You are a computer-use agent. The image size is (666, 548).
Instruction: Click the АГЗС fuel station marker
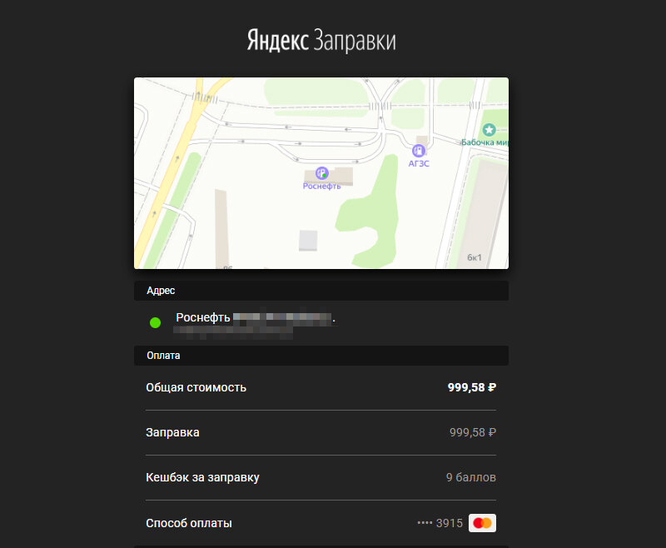[x=419, y=151]
